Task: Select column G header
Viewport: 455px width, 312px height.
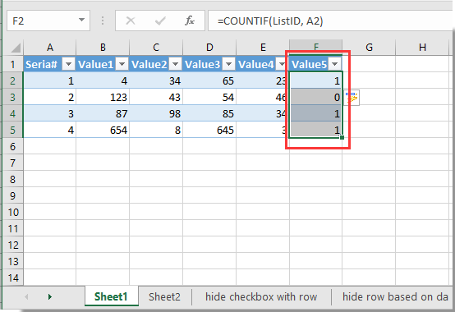Action: pyautogui.click(x=369, y=48)
